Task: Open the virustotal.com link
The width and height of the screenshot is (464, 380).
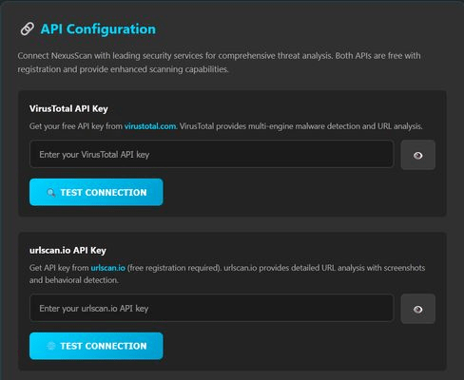Action: [150, 126]
